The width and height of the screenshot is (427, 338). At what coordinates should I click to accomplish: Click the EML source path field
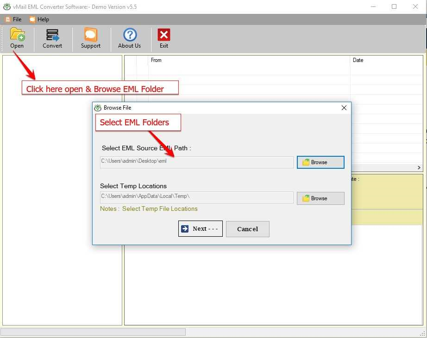coord(196,162)
